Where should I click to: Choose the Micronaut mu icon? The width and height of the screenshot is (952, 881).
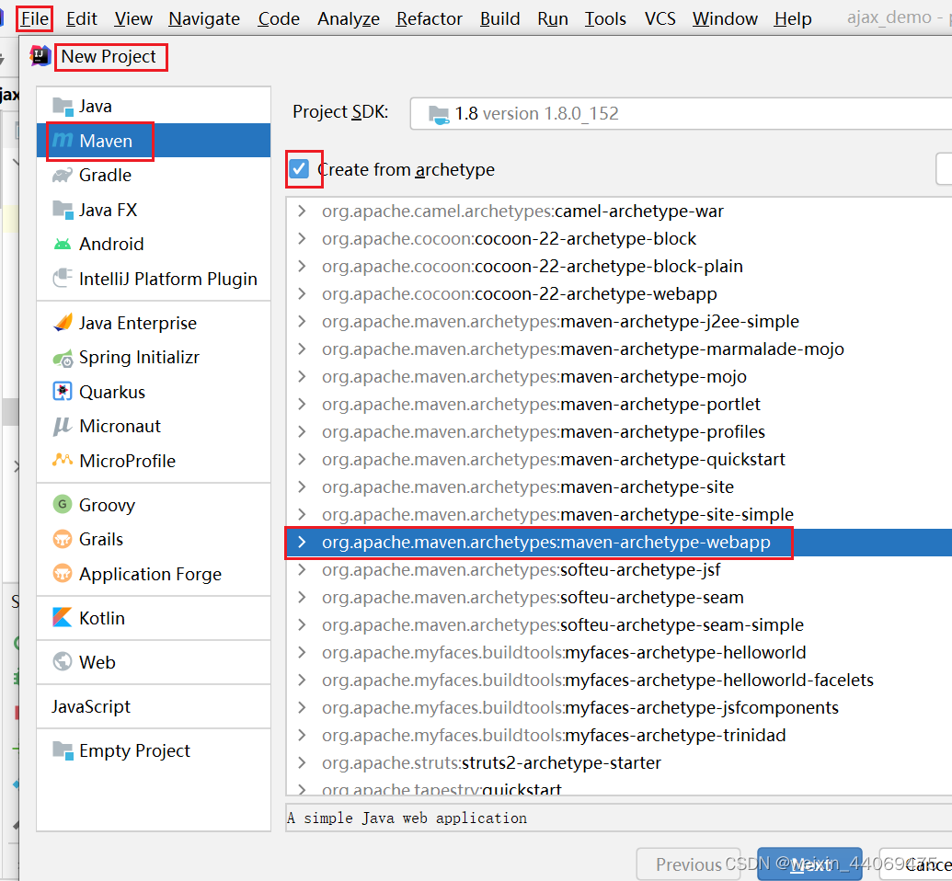pyautogui.click(x=63, y=426)
